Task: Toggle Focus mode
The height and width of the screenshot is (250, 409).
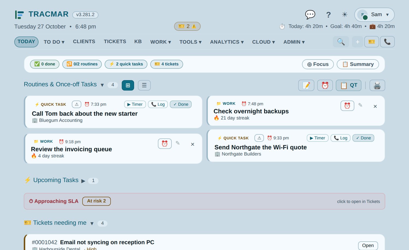Action: coord(318,64)
